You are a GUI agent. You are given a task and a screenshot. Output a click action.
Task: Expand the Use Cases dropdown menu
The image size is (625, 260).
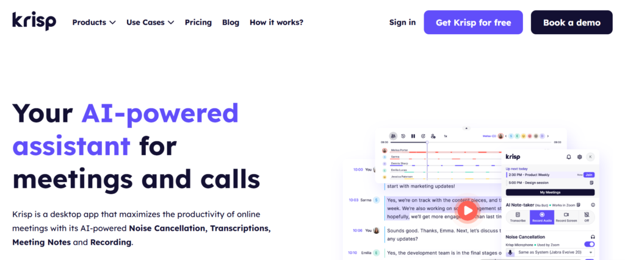(x=150, y=23)
